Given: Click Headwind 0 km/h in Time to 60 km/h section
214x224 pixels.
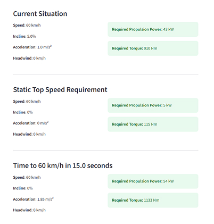Looking at the screenshot, I should (29, 210).
